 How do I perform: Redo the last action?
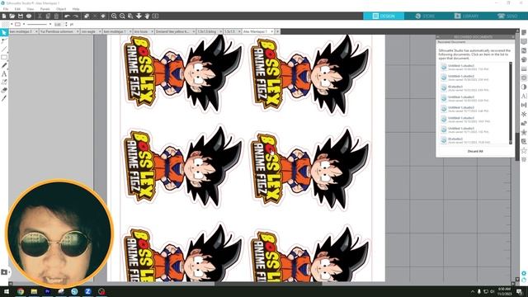(x=75, y=16)
